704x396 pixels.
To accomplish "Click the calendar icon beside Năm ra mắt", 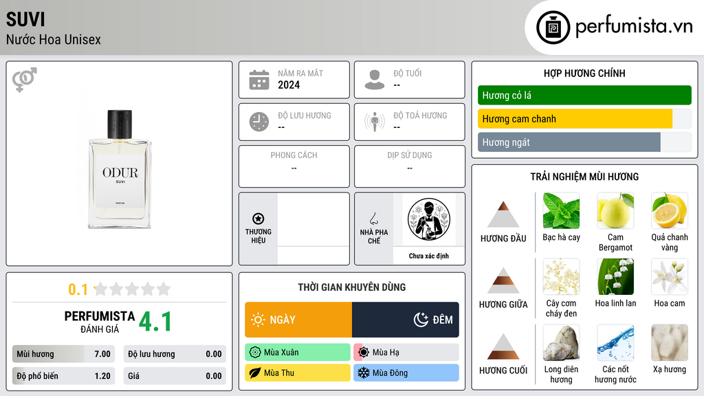I will pyautogui.click(x=259, y=80).
